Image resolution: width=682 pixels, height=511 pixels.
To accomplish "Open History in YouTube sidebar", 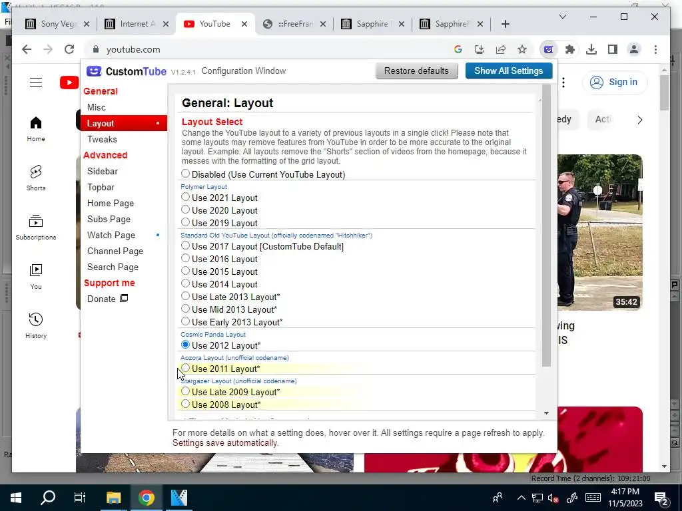I will pos(36,326).
